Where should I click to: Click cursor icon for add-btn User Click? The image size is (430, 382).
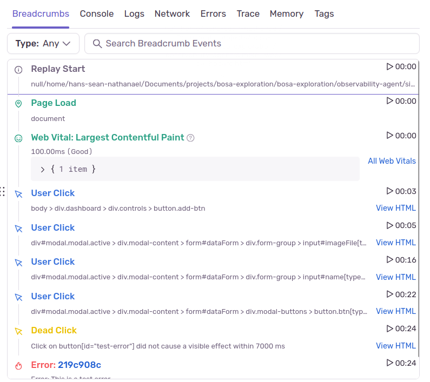point(18,194)
